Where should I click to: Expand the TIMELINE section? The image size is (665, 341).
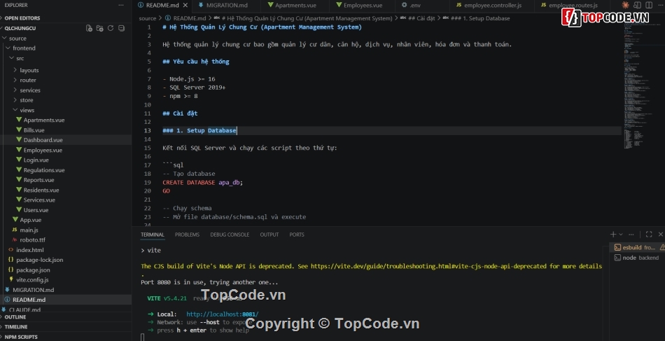(x=16, y=326)
